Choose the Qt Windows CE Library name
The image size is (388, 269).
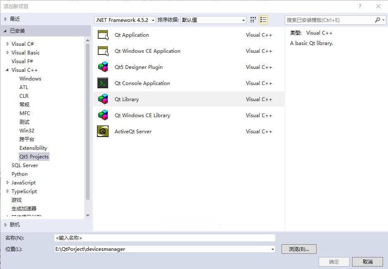[x=142, y=115]
